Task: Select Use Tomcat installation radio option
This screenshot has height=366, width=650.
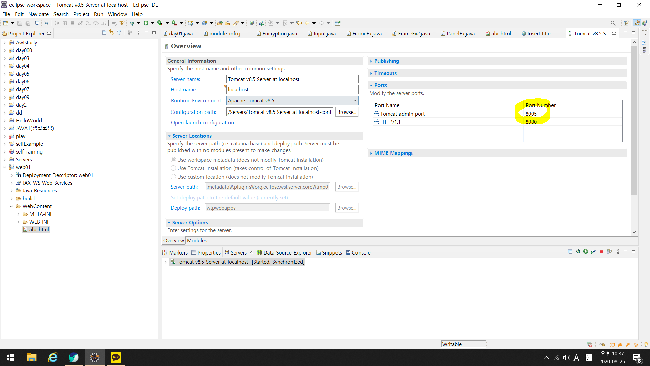Action: point(173,168)
